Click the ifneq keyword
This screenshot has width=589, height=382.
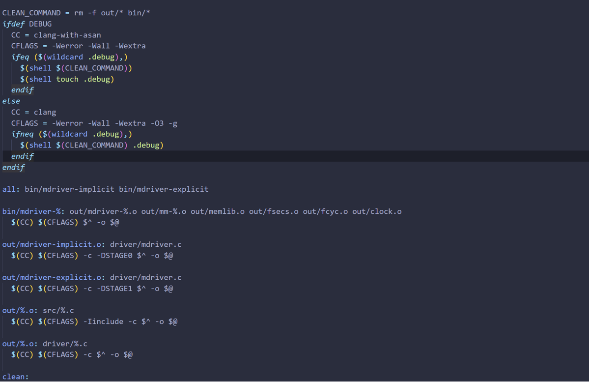pos(23,134)
